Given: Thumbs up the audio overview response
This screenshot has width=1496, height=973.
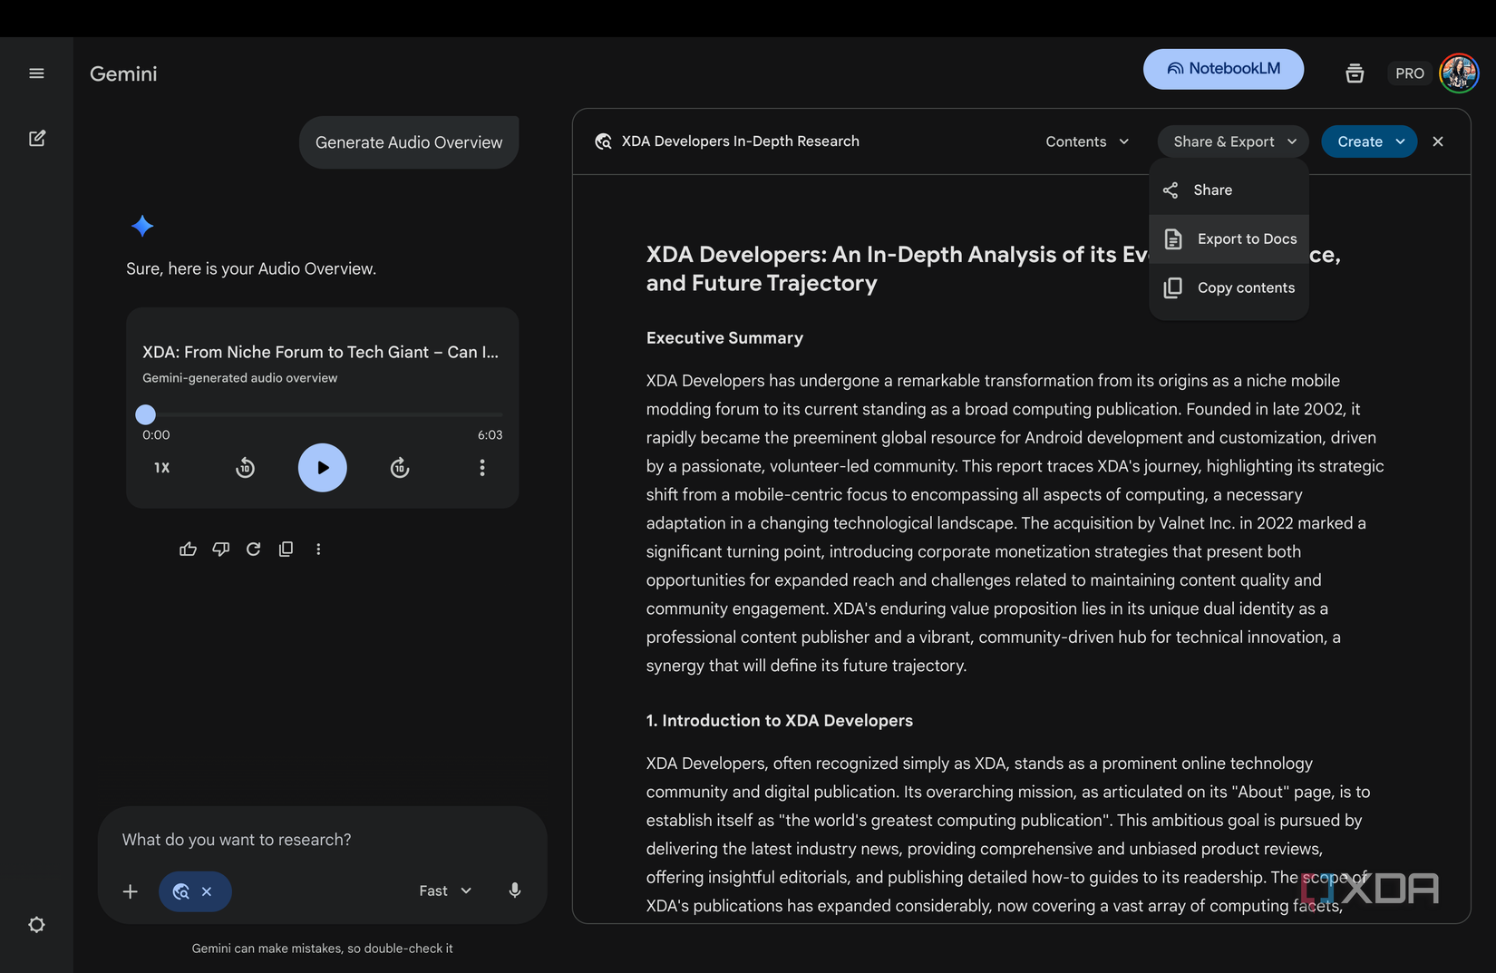Looking at the screenshot, I should click(188, 549).
